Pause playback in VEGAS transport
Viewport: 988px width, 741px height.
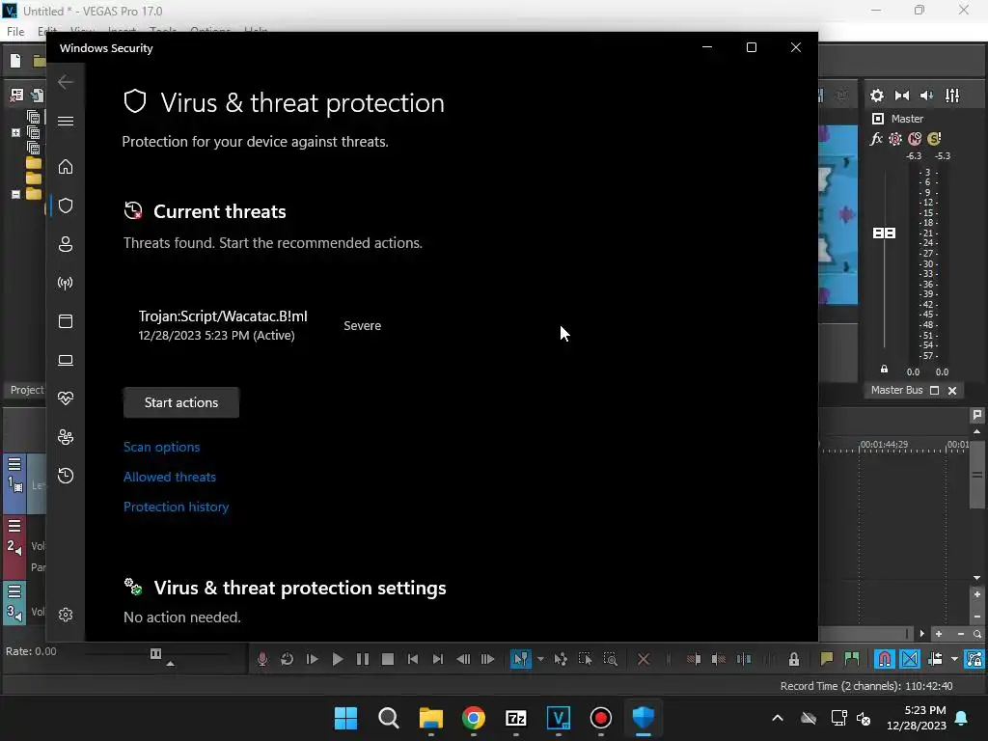[363, 659]
